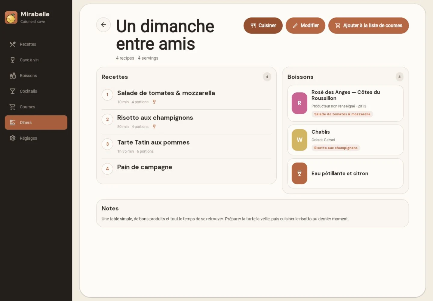Screen dimensions: 433x301
Task: Click number badge 3 beside Tarte Tatin
Action: (107, 144)
